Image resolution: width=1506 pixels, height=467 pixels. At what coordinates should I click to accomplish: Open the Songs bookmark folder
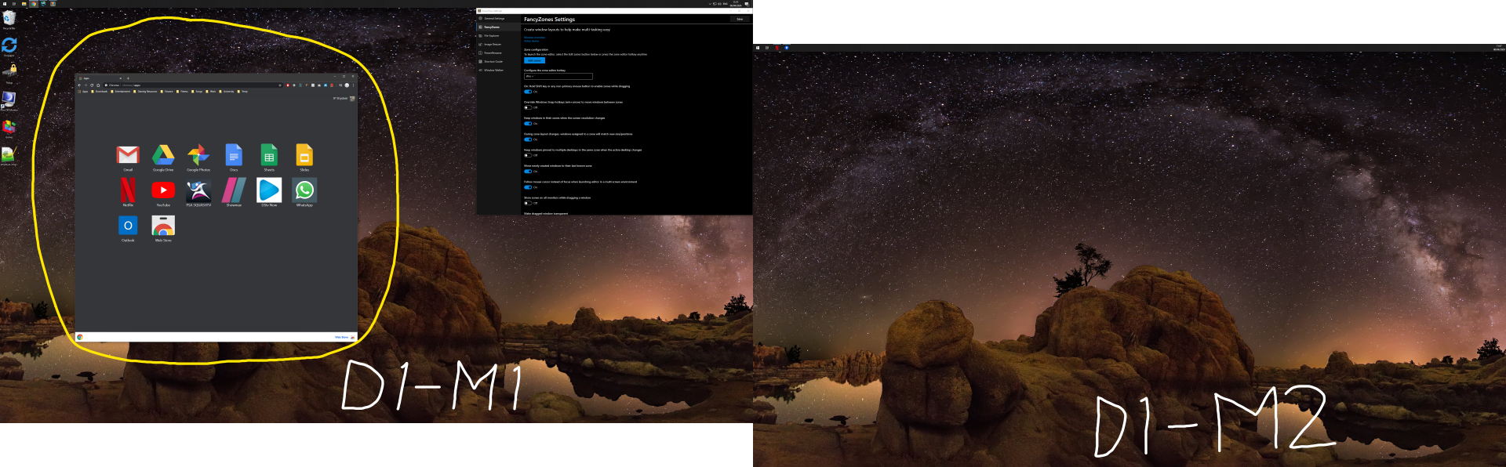(x=197, y=92)
